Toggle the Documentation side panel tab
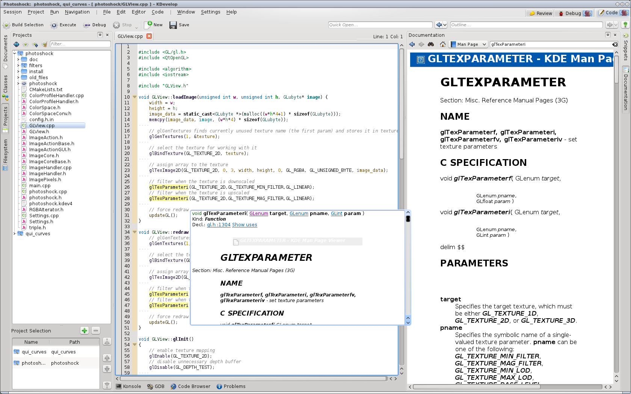631x394 pixels. (x=626, y=89)
